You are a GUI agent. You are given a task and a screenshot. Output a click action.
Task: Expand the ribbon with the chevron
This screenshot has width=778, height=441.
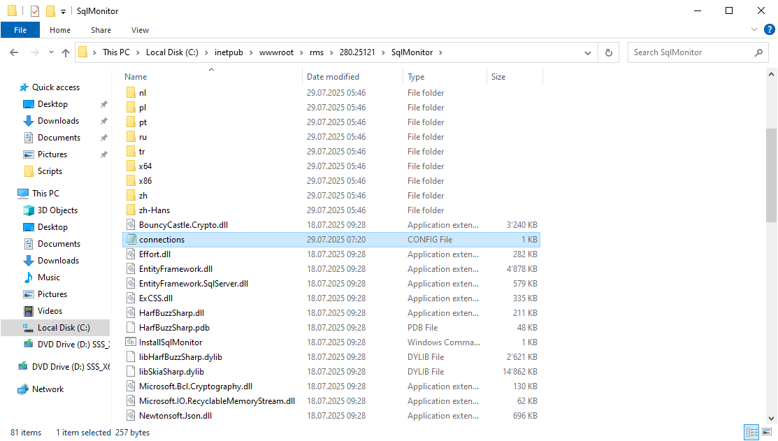(x=754, y=30)
